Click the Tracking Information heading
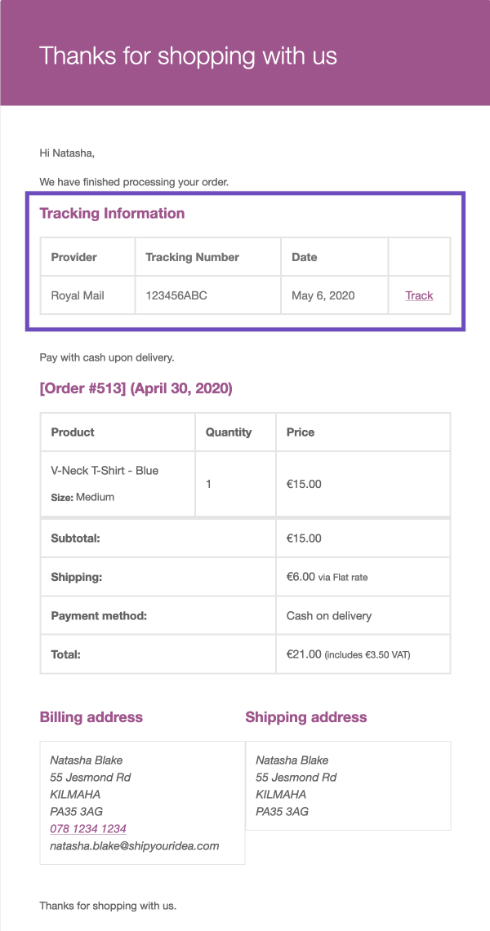The width and height of the screenshot is (490, 931). pos(112,213)
